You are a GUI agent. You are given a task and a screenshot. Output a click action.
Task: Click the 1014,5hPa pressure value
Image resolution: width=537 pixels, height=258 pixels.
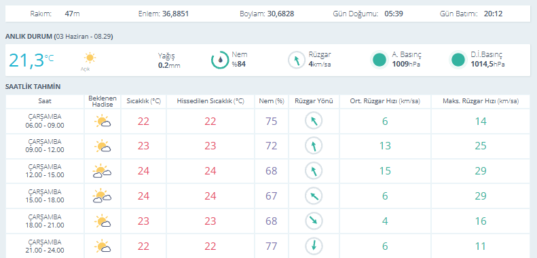[487, 64]
